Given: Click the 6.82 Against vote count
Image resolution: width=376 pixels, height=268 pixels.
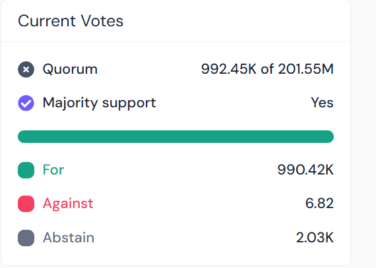Looking at the screenshot, I should coord(319,203).
